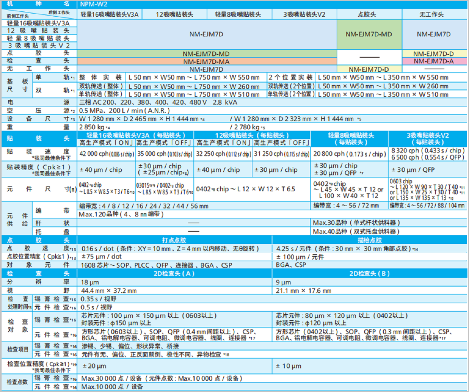Click the model name value "NPM-W2"
The height and width of the screenshot is (392, 469).
coord(94,4)
